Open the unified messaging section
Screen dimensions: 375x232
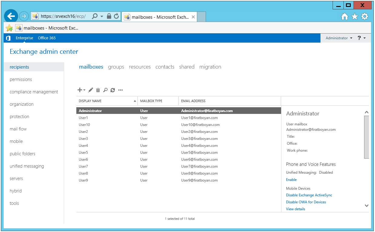(x=27, y=166)
